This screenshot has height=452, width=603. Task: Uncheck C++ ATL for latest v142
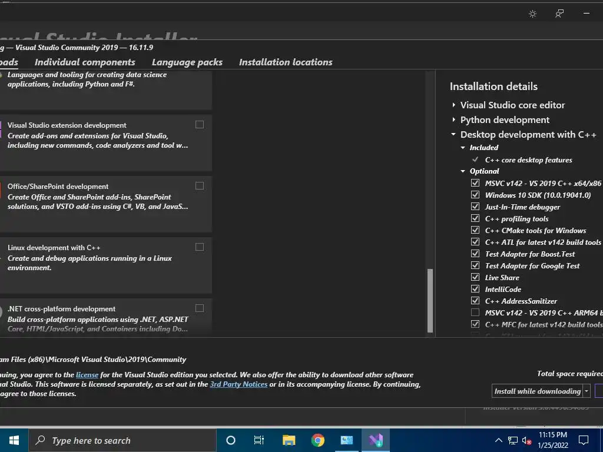[x=475, y=242]
